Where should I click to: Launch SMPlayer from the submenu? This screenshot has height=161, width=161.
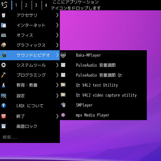coord(103,105)
